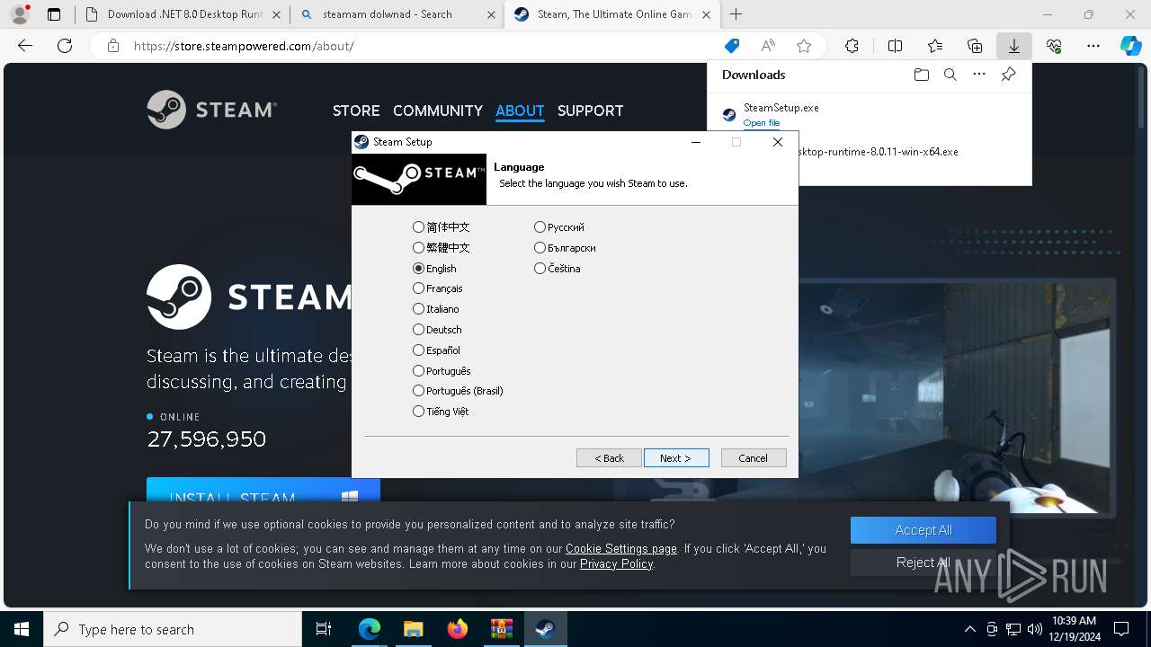The height and width of the screenshot is (647, 1151).
Task: Open Copilot sidebar icon
Action: [1131, 46]
